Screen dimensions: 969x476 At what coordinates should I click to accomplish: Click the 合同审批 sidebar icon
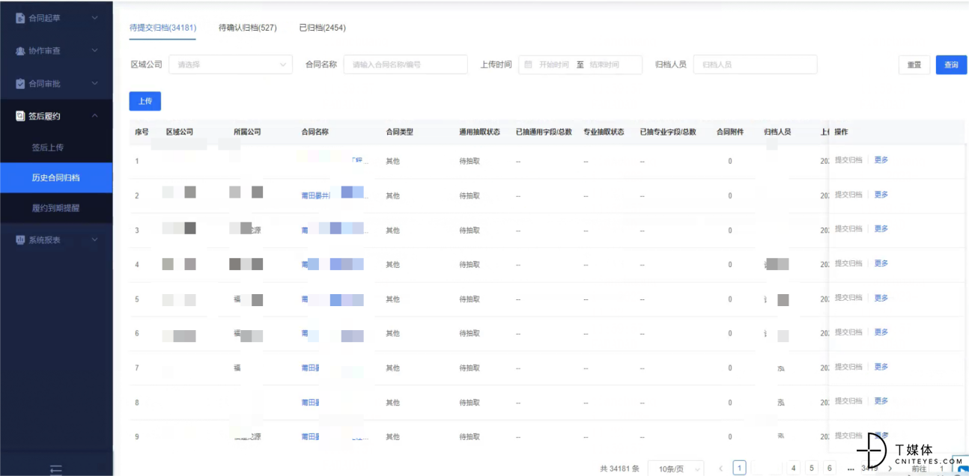point(20,84)
